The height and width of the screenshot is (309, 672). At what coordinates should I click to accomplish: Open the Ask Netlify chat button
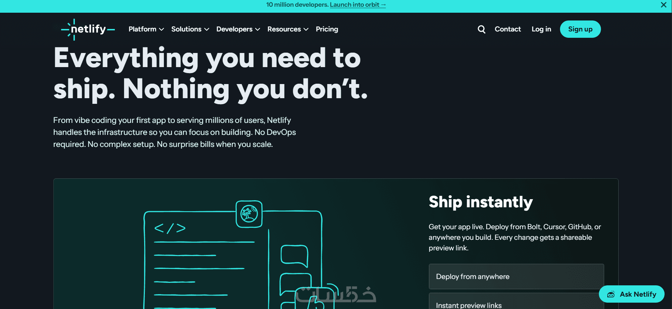point(631,294)
